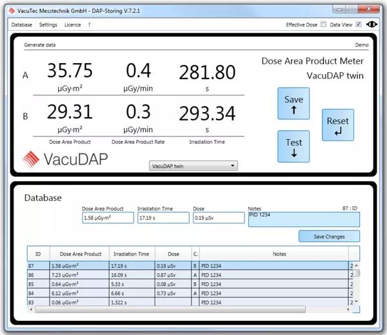The height and width of the screenshot is (335, 387).
Task: Click the 0.73 µSv dose cell
Action: coord(174,293)
